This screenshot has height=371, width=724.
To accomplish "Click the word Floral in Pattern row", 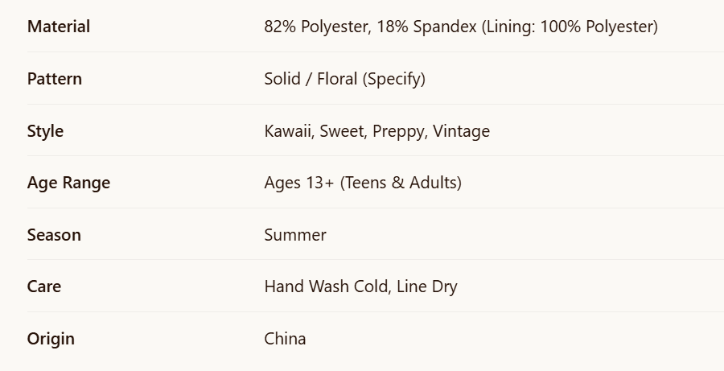I will [337, 79].
